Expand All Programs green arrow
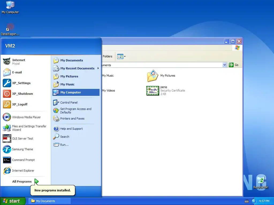The image size is (274, 205). tap(36, 182)
